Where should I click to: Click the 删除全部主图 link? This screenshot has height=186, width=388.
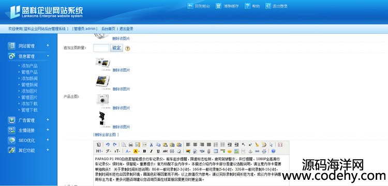coord(106,135)
